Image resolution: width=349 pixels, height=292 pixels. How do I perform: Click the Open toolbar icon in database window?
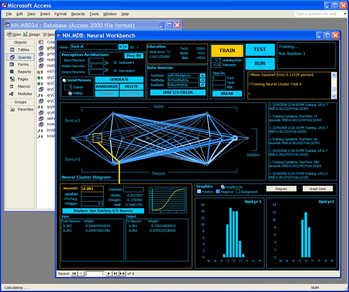[x=9, y=34]
